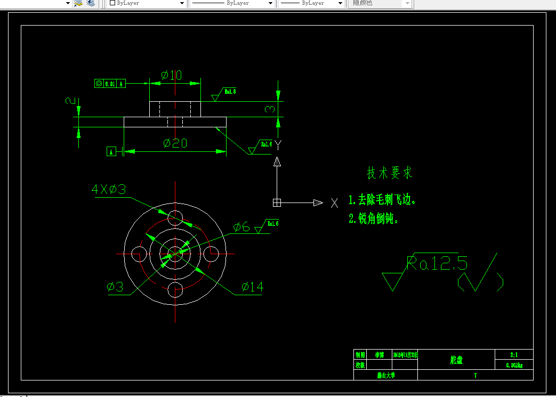
Task: Select the Ra12.5 general roughness text
Action: coord(437,263)
